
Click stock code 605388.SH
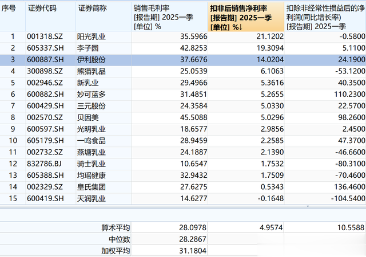(45, 176)
